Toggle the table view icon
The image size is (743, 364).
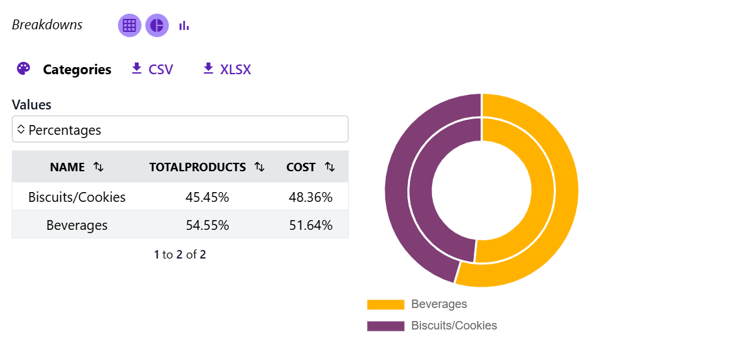130,25
